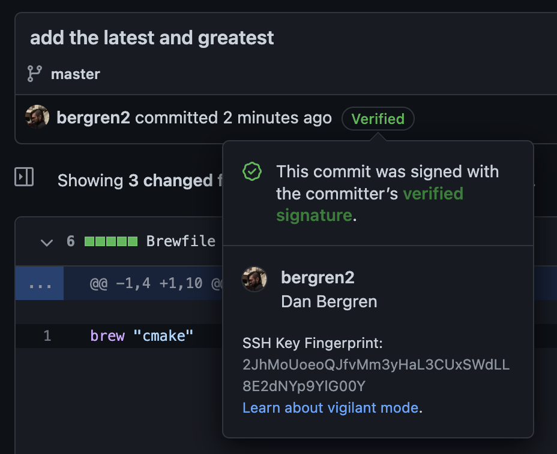Image resolution: width=557 pixels, height=454 pixels.
Task: Click the git branch icon beside master
Action: [x=34, y=74]
